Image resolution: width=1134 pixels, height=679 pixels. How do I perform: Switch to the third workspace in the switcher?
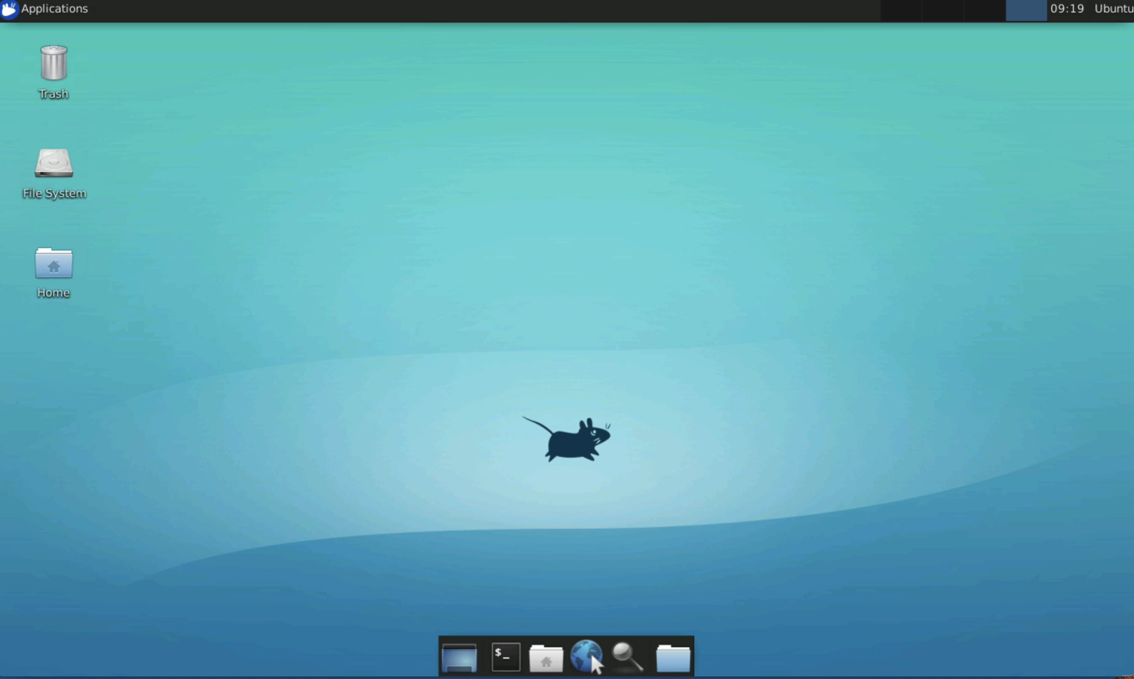pyautogui.click(x=984, y=10)
